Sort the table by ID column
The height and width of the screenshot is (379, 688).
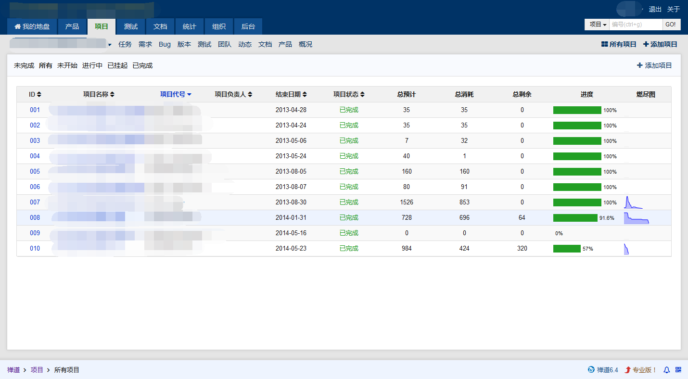tap(35, 94)
